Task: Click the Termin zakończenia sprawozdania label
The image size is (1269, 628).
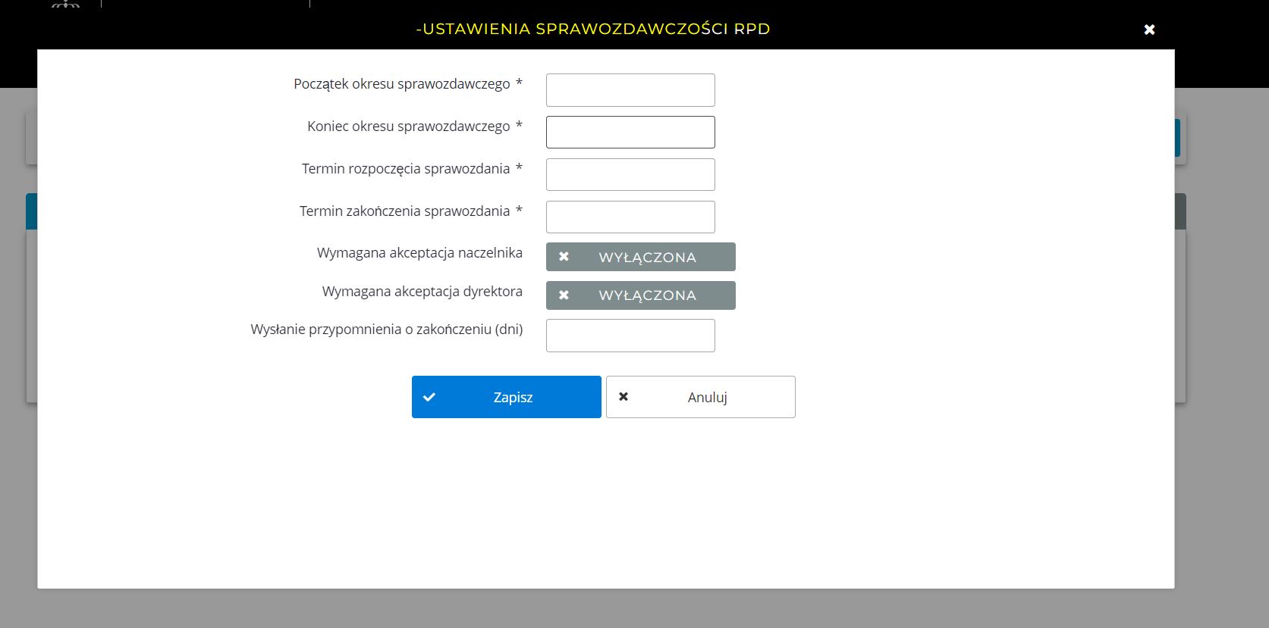Action: pos(404,211)
